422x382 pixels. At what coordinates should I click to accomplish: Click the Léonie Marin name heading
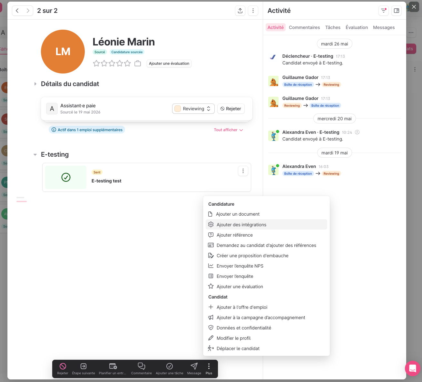[124, 42]
